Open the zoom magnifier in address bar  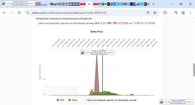(x=148, y=13)
